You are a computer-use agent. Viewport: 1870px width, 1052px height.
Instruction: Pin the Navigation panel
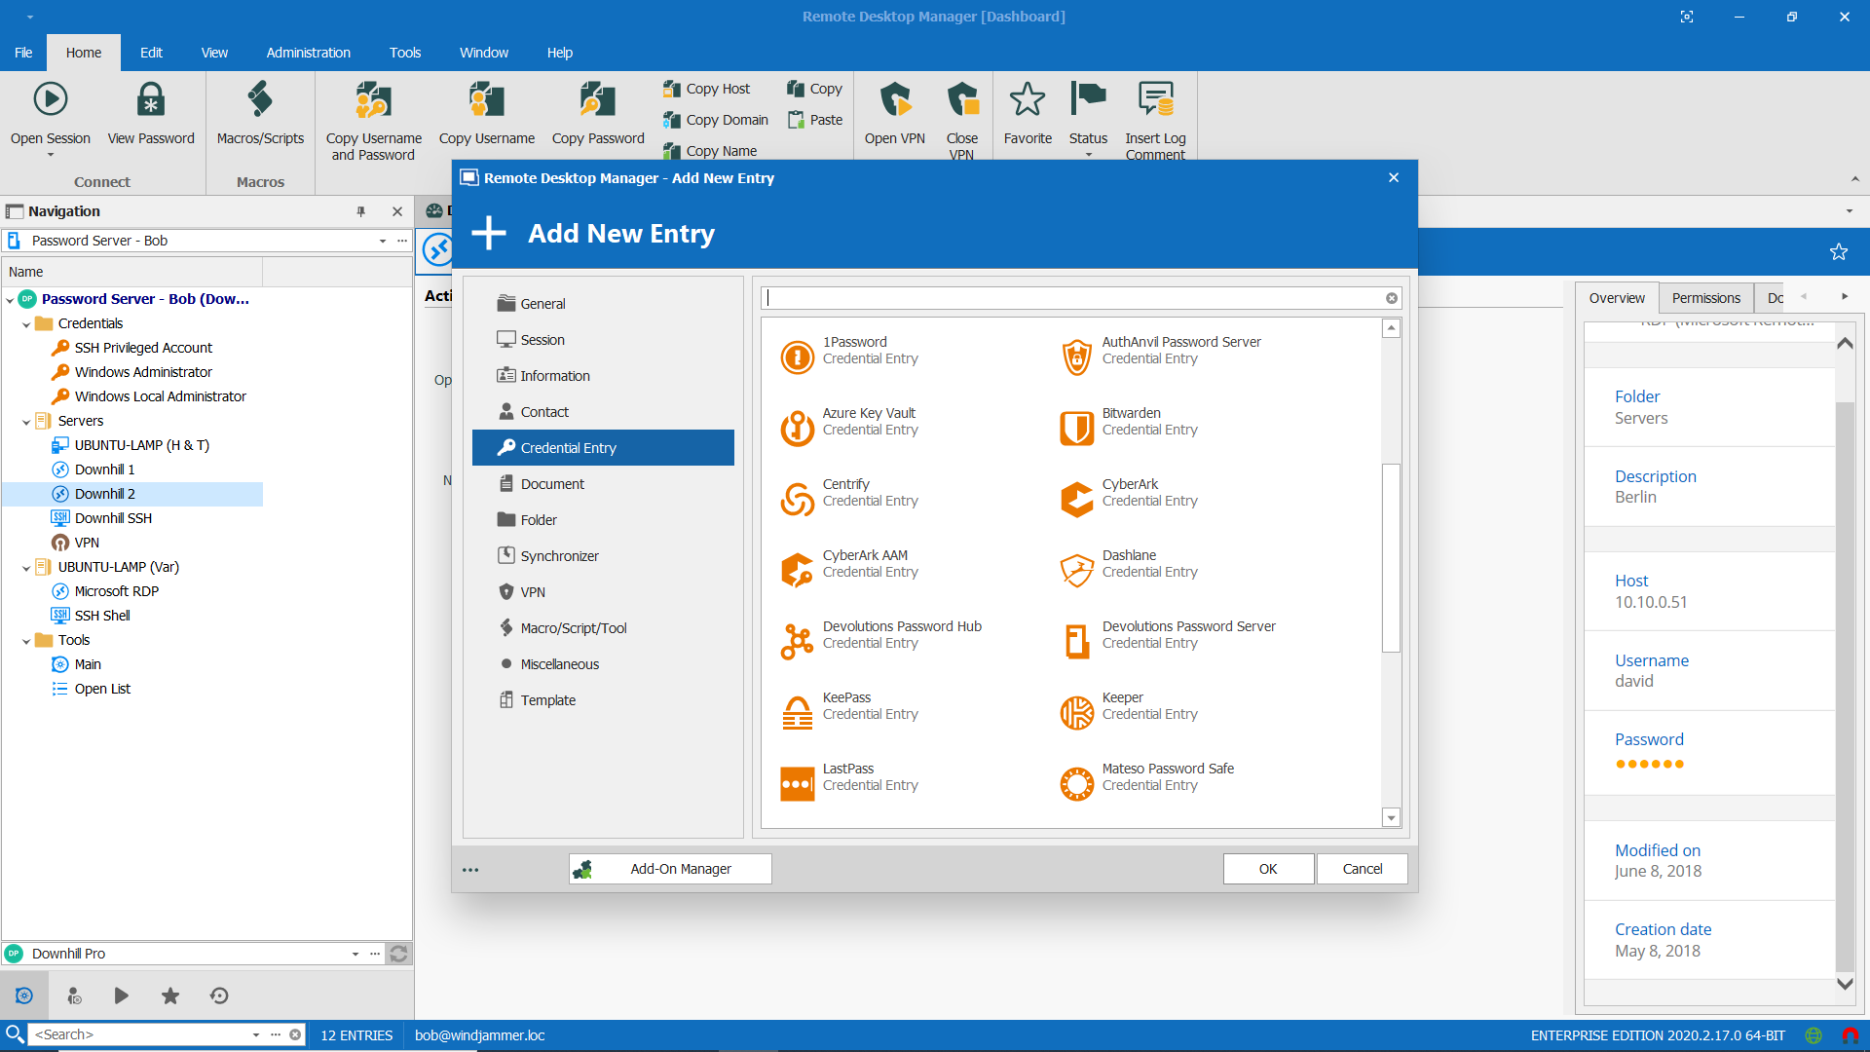(x=361, y=211)
